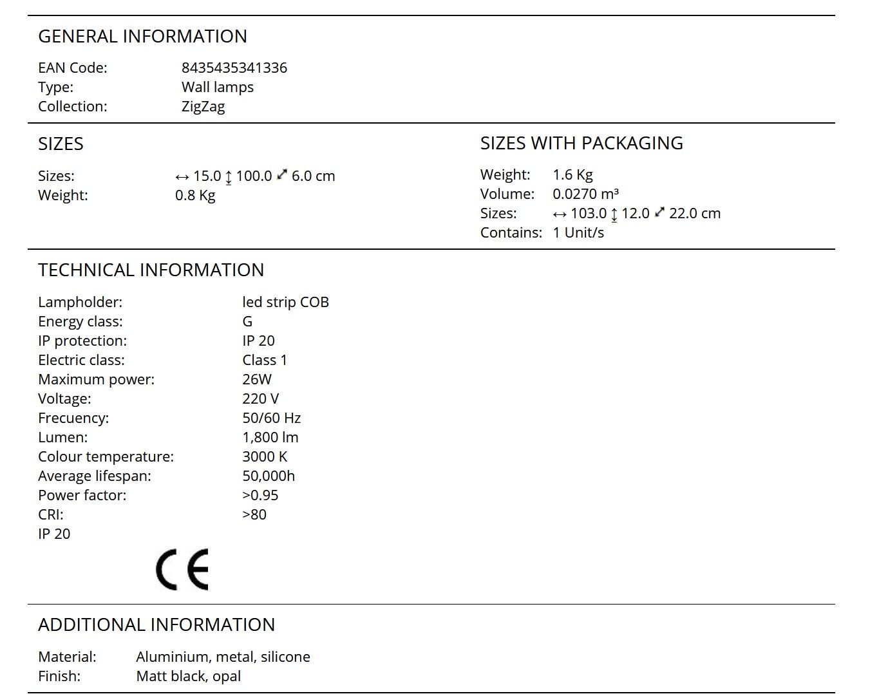Click the '1.6 Kg' packaged weight value
This screenshot has width=879, height=694.
tap(572, 175)
